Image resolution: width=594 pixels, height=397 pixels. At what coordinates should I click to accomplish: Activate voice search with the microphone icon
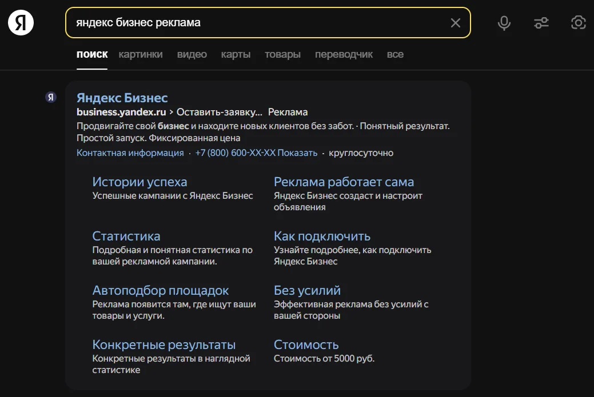coord(504,23)
